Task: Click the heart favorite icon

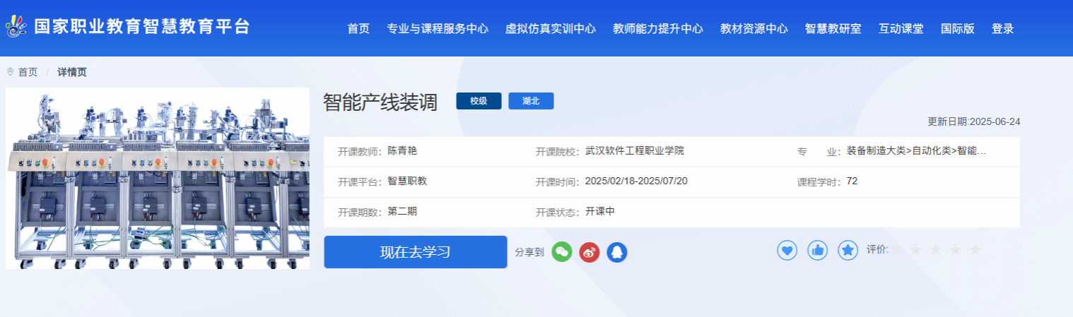Action: [x=787, y=250]
